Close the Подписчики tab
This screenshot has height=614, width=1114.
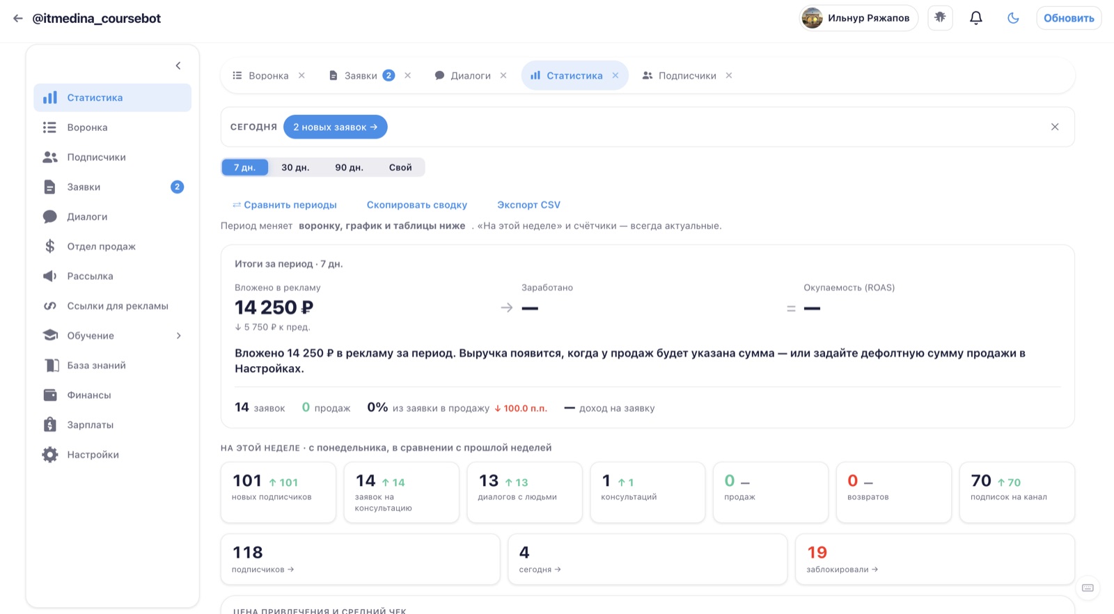pyautogui.click(x=729, y=75)
